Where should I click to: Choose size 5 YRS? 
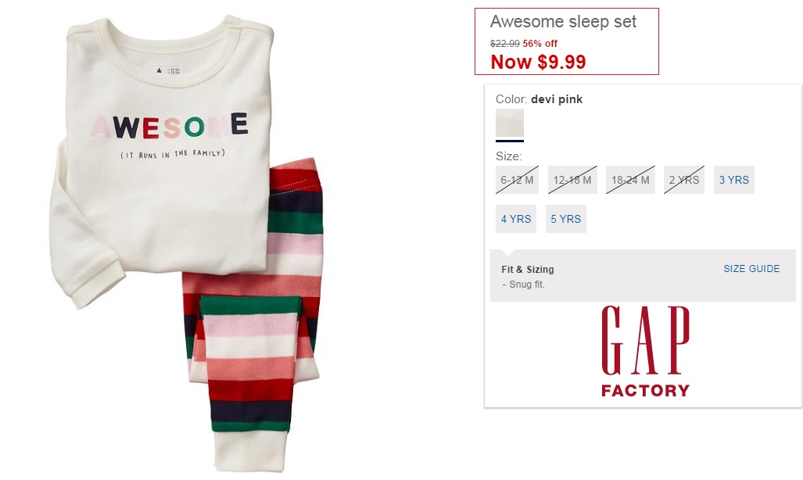pyautogui.click(x=566, y=219)
